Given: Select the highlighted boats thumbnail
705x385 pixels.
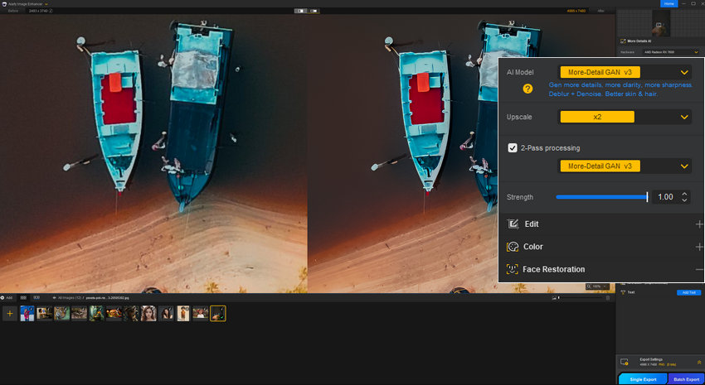Looking at the screenshot, I should click(218, 314).
